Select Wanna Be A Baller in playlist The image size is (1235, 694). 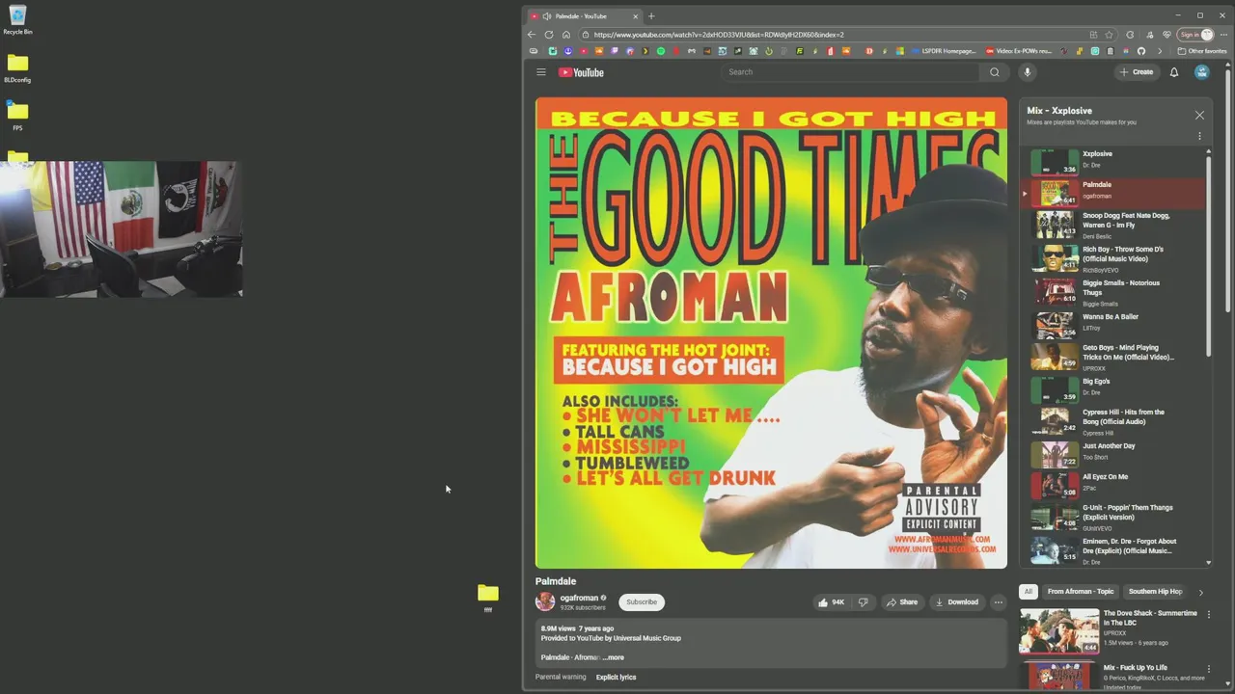pos(1114,324)
